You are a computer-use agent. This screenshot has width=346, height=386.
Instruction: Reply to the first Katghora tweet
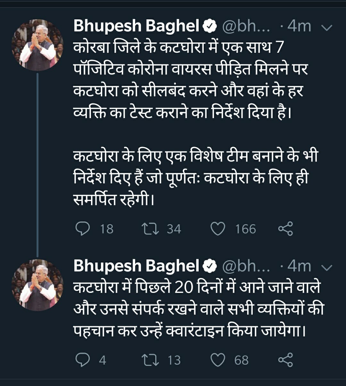pos(83,229)
